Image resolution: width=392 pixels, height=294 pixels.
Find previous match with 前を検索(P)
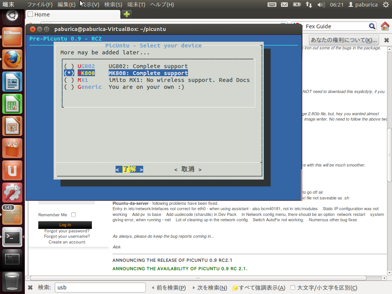pyautogui.click(x=169, y=288)
